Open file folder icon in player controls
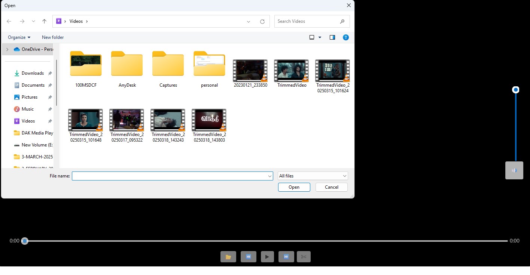Screen dimensions: 530x275 coord(228,257)
